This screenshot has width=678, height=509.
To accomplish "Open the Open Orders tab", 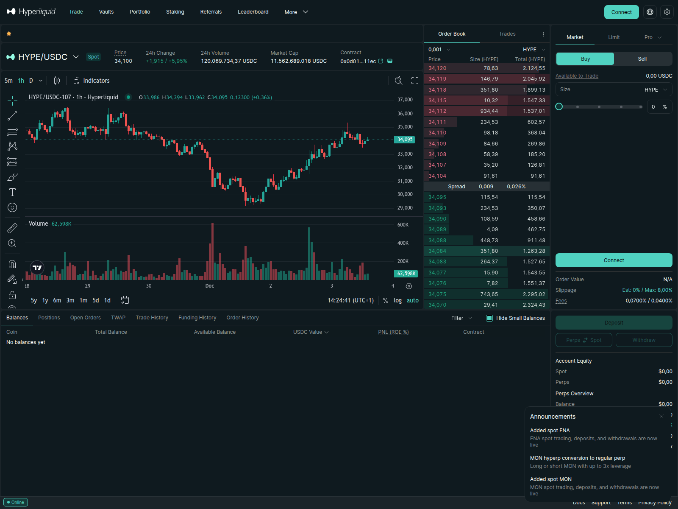I will pos(86,318).
